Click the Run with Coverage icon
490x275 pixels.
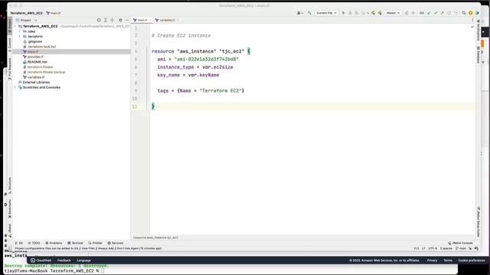[357, 13]
